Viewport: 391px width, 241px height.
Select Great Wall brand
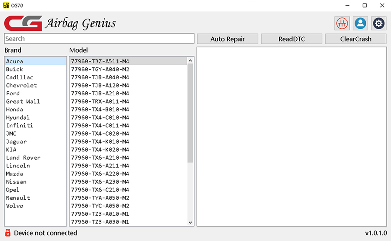point(36,101)
